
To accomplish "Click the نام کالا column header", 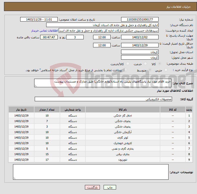I will (123, 110).
